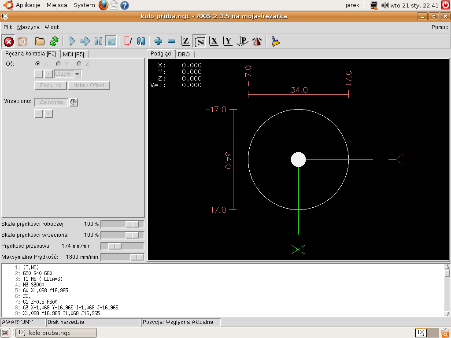
Task: Open the Widok menu
Action: pyautogui.click(x=52, y=27)
